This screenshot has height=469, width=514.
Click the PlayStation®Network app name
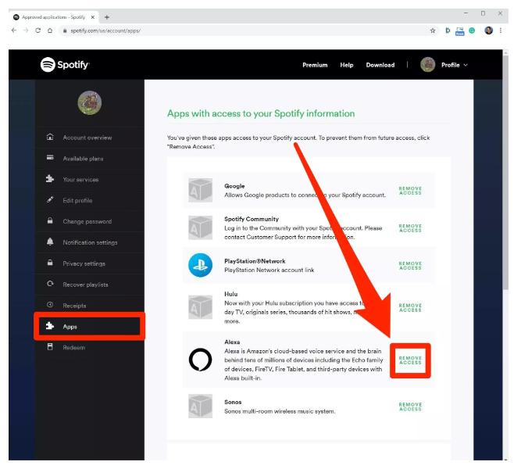click(x=255, y=261)
